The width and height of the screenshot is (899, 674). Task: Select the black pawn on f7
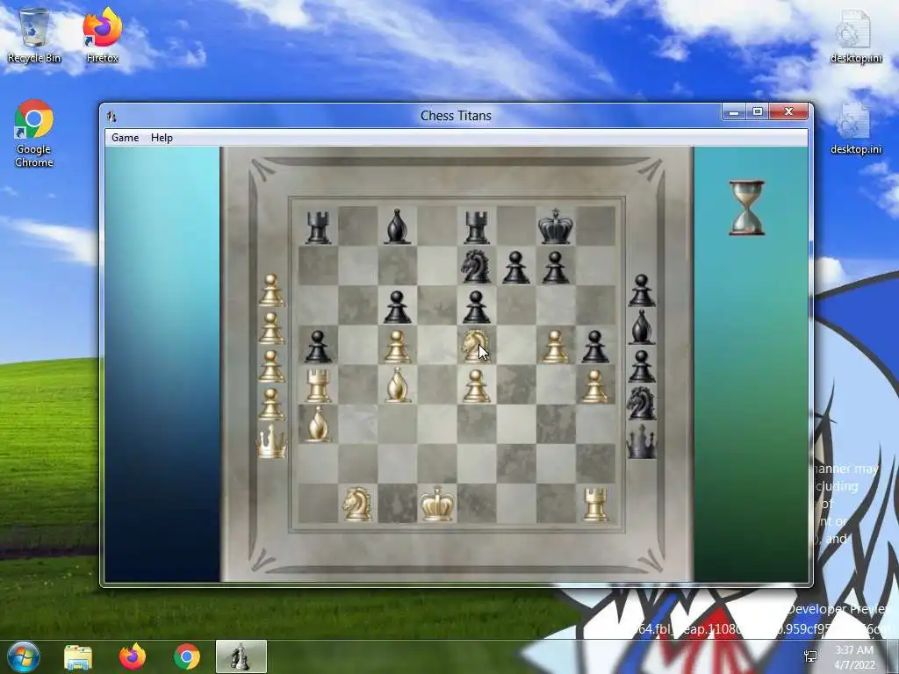[x=516, y=267]
